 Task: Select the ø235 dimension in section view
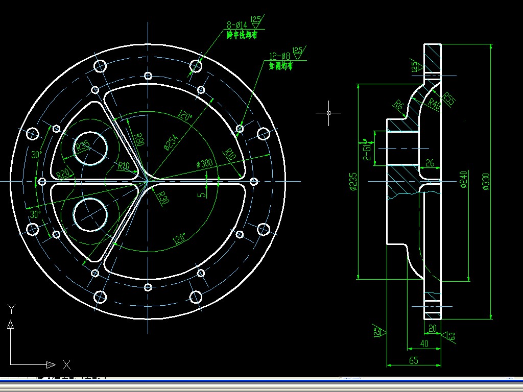[x=353, y=181]
